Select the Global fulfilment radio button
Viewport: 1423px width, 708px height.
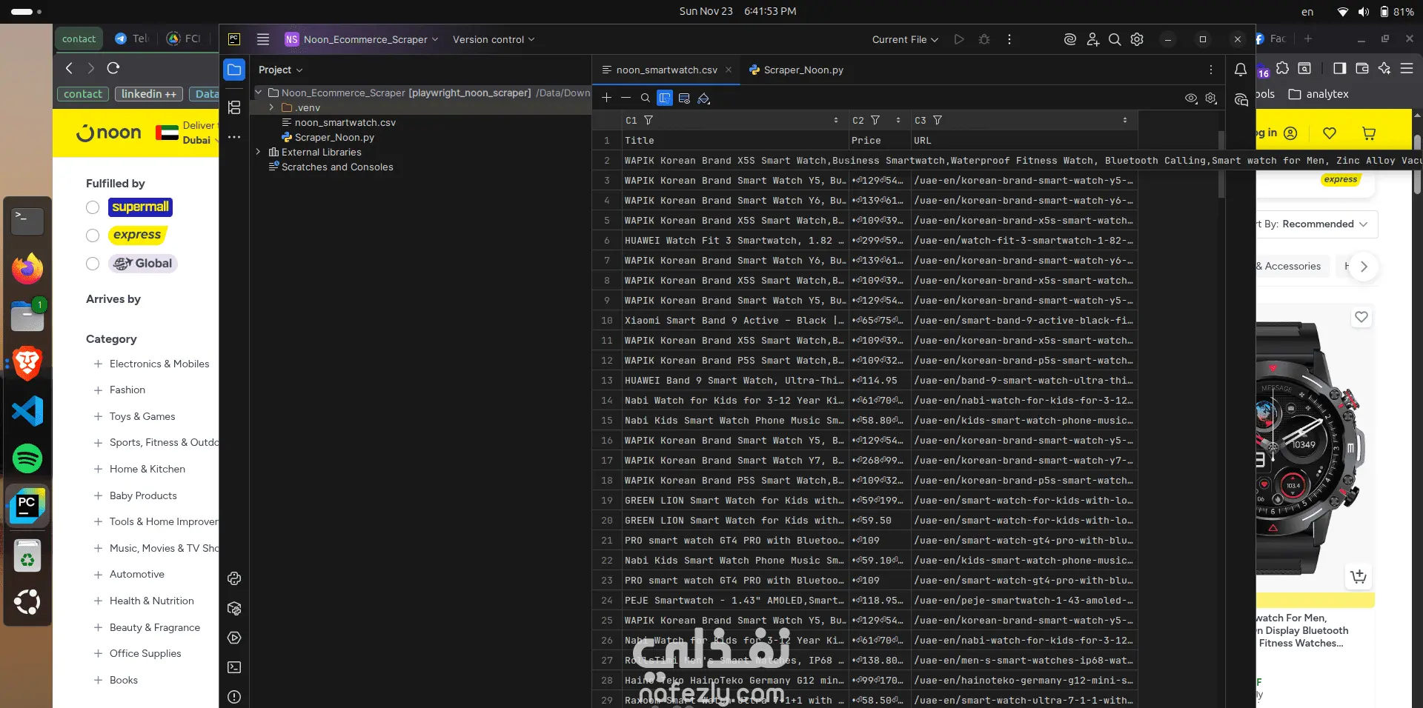tap(93, 264)
